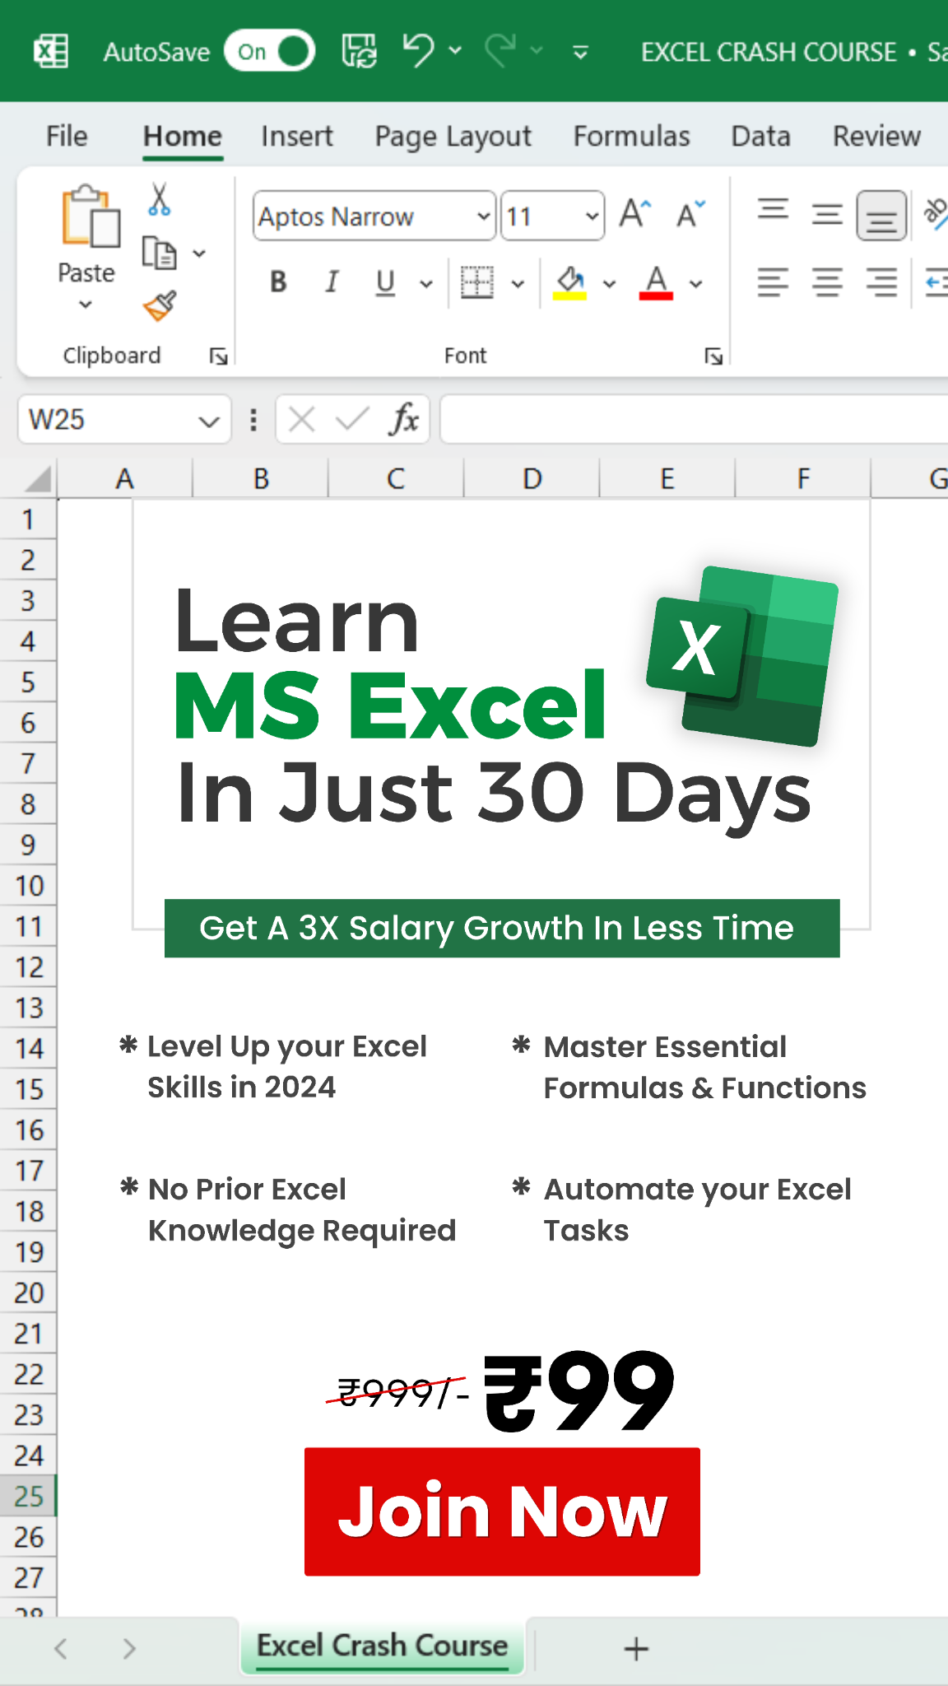Click the Align Left icon
Viewport: 948px width, 1686px height.
click(773, 282)
